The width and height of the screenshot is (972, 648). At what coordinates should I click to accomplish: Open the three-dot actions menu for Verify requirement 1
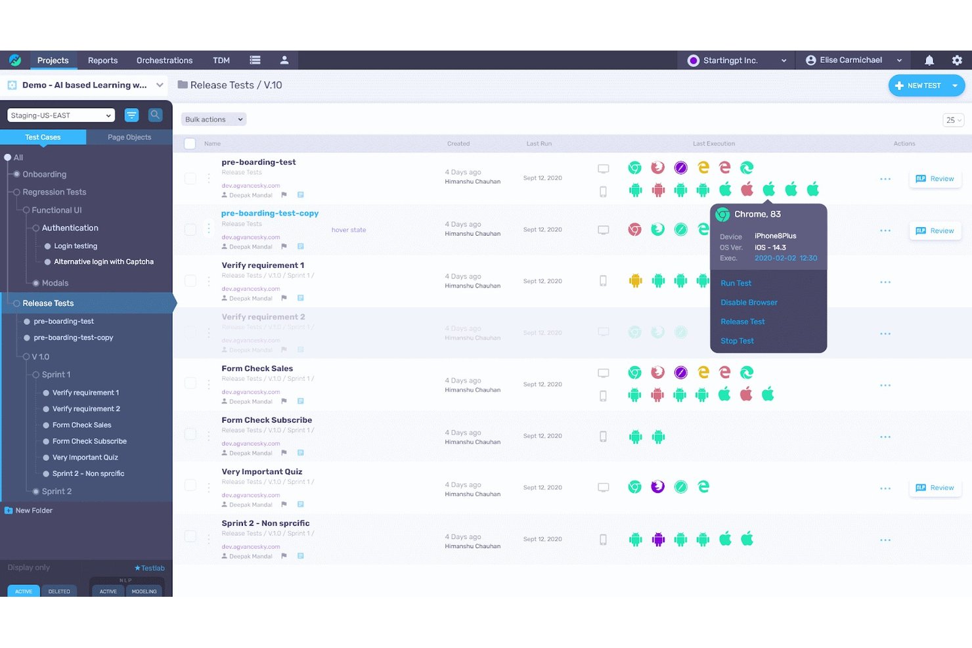click(x=885, y=282)
